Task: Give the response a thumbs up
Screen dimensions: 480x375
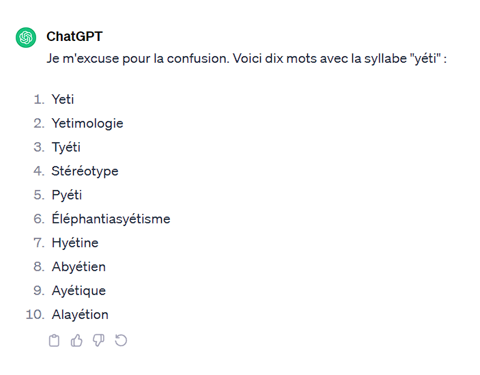Action: click(76, 340)
